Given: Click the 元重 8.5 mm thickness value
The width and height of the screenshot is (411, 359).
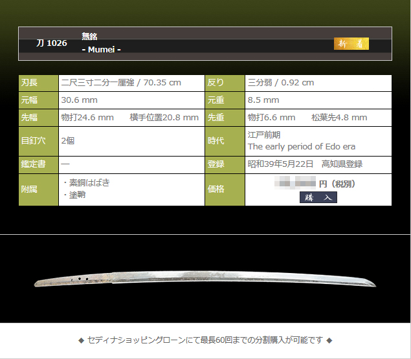Looking at the screenshot, I should click(263, 100).
